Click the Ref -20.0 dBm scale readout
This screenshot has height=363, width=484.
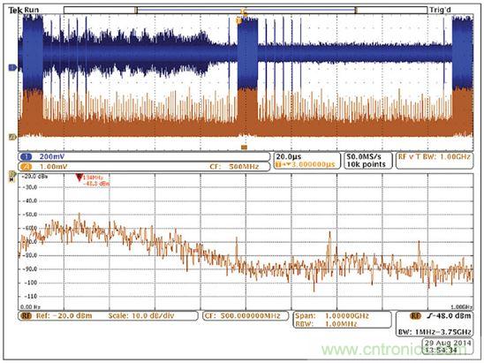[x=108, y=316]
